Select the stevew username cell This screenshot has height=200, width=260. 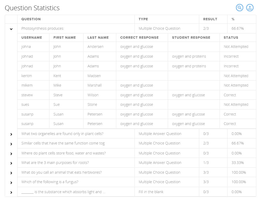coord(27,95)
